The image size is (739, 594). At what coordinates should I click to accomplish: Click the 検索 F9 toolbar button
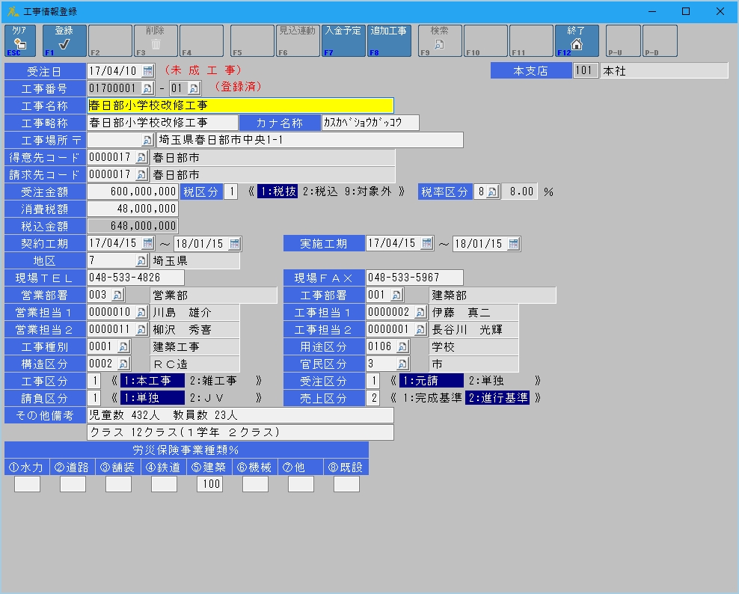439,41
